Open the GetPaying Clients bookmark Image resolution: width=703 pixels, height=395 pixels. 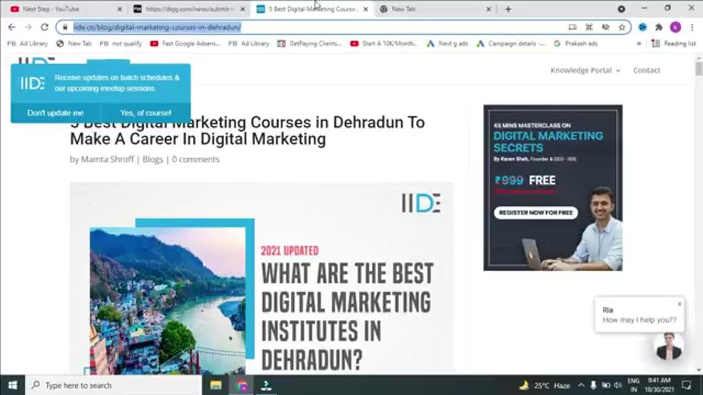(x=309, y=43)
